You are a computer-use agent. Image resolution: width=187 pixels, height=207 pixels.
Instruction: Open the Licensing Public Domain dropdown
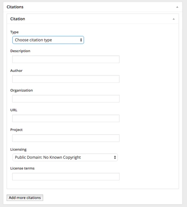65,157
